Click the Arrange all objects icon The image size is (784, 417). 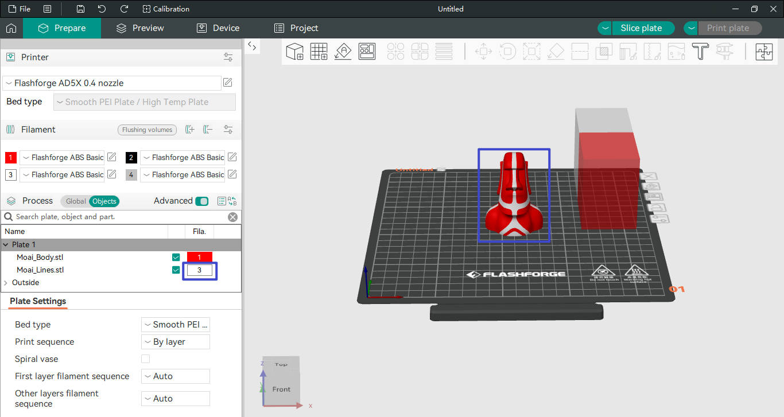tap(367, 52)
